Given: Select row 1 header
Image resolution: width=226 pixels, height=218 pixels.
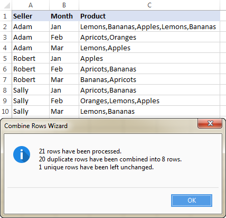Looking at the screenshot, I should coord(5,16).
